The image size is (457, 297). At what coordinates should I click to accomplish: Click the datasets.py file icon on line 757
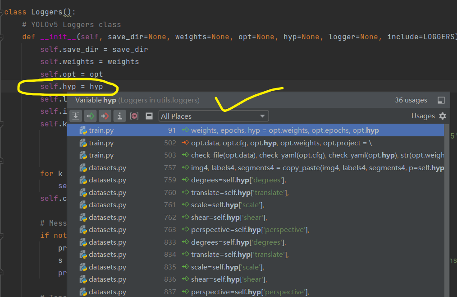pos(83,167)
